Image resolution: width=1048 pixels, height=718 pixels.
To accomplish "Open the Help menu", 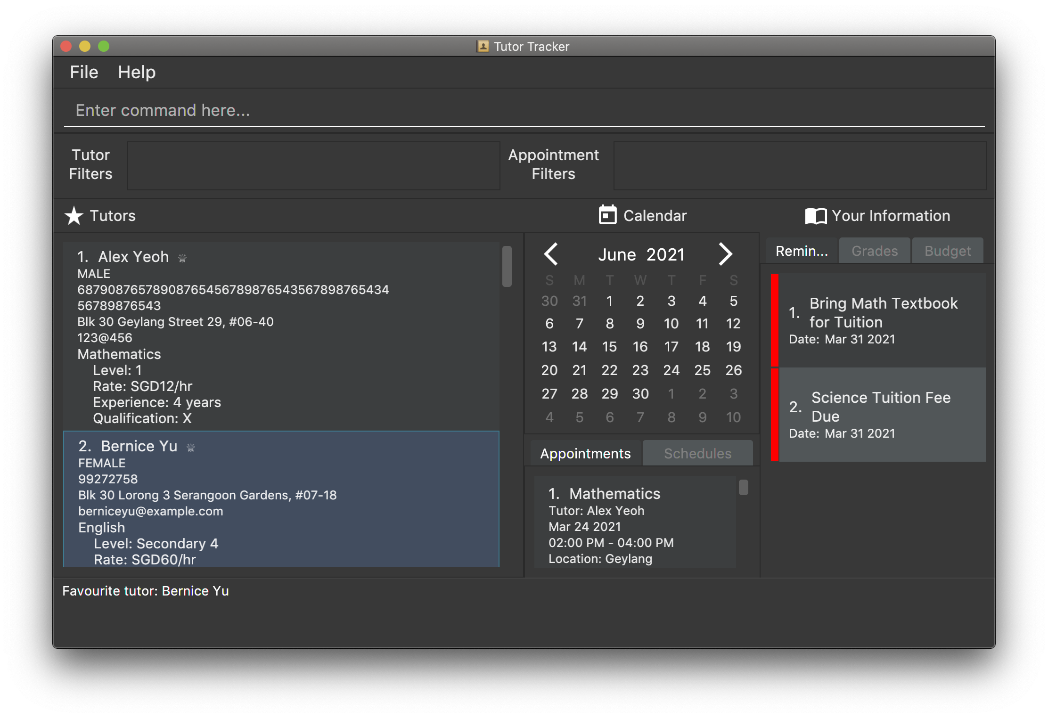I will pyautogui.click(x=137, y=72).
